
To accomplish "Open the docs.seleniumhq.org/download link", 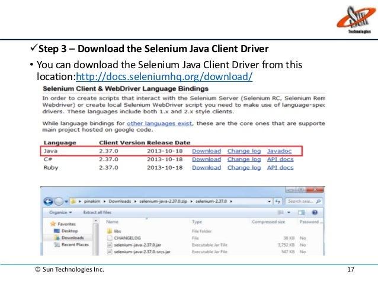I will click(164, 76).
